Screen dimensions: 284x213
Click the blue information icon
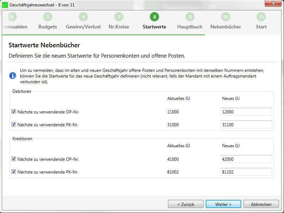(12, 76)
